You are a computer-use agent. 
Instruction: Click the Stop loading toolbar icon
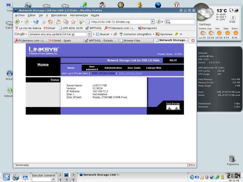[x=43, y=22]
